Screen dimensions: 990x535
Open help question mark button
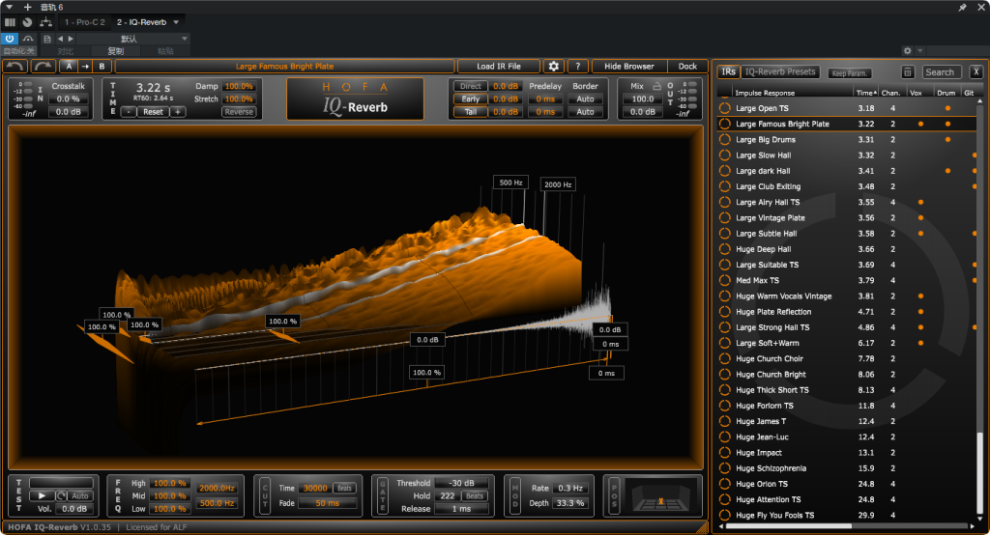click(x=578, y=67)
